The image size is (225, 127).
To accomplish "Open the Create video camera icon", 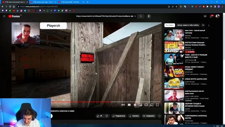I will click(205, 16).
